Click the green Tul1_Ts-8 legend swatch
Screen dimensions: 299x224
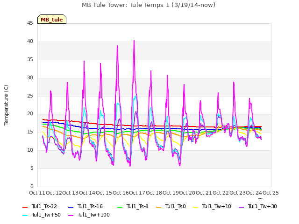pos(120,207)
